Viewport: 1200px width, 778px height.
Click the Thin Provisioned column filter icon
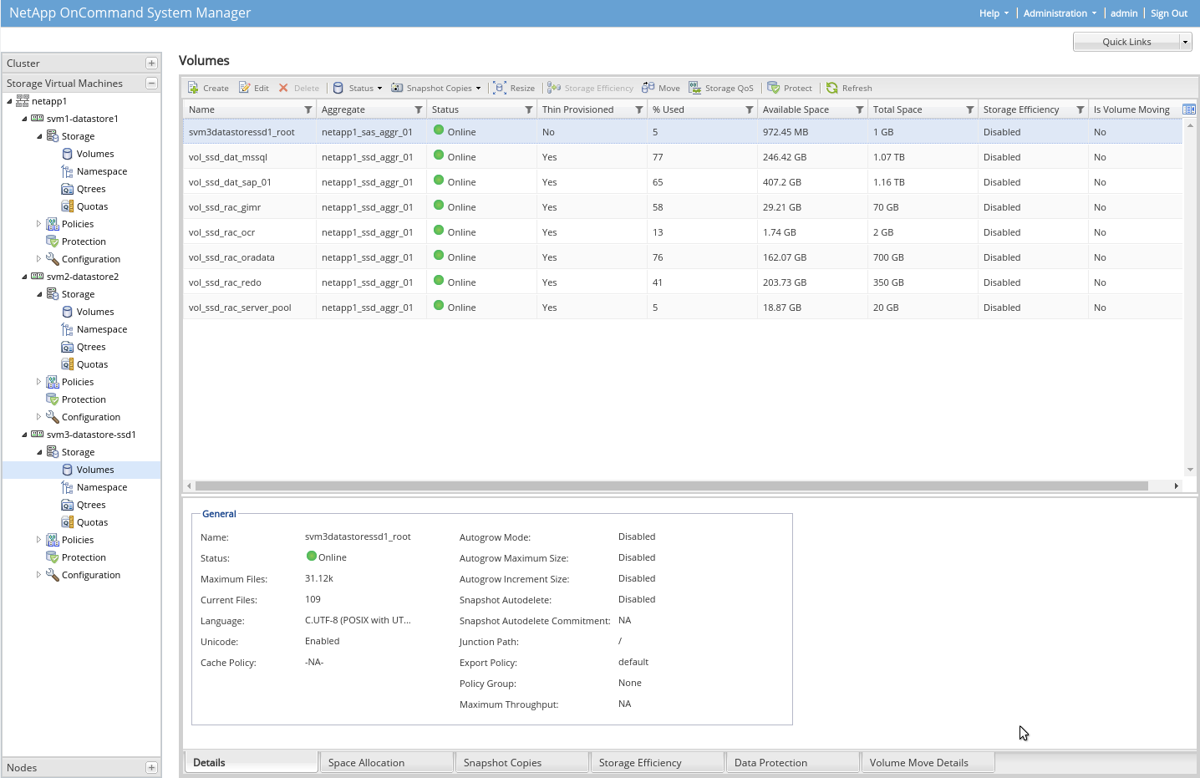[x=639, y=109]
